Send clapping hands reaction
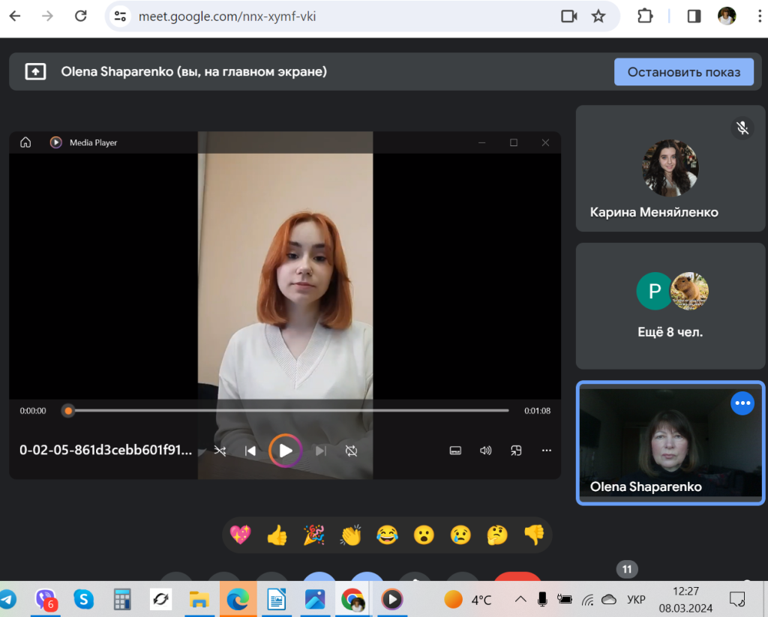 click(351, 535)
